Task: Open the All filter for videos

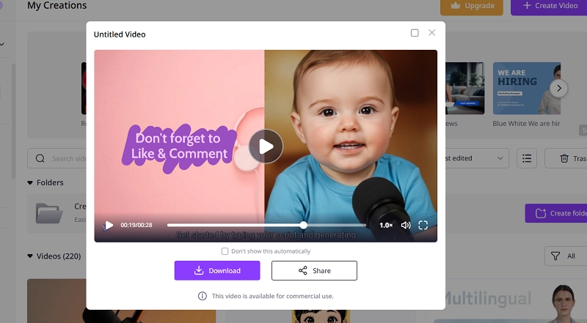Action: pos(565,256)
